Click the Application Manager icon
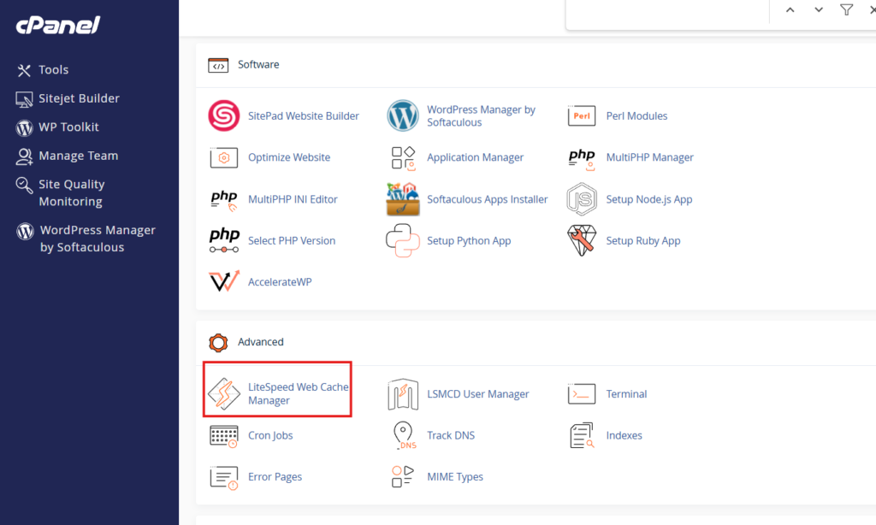 click(403, 157)
